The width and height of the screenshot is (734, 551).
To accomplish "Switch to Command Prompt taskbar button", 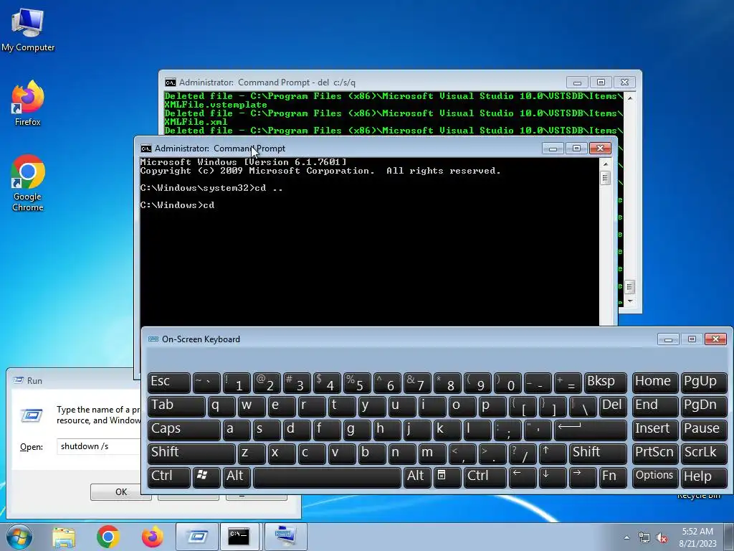I will 239,537.
